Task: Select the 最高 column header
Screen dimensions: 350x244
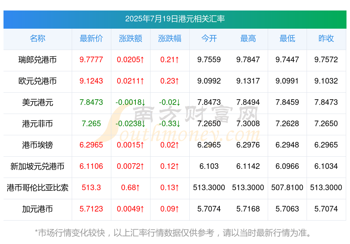Action: [x=248, y=38]
